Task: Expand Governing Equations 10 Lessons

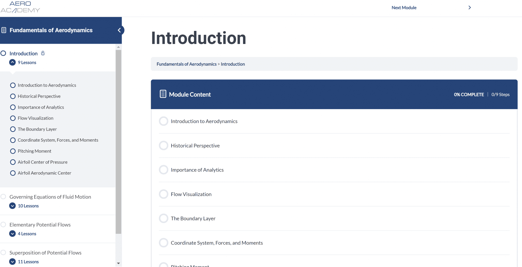Action: [x=12, y=206]
